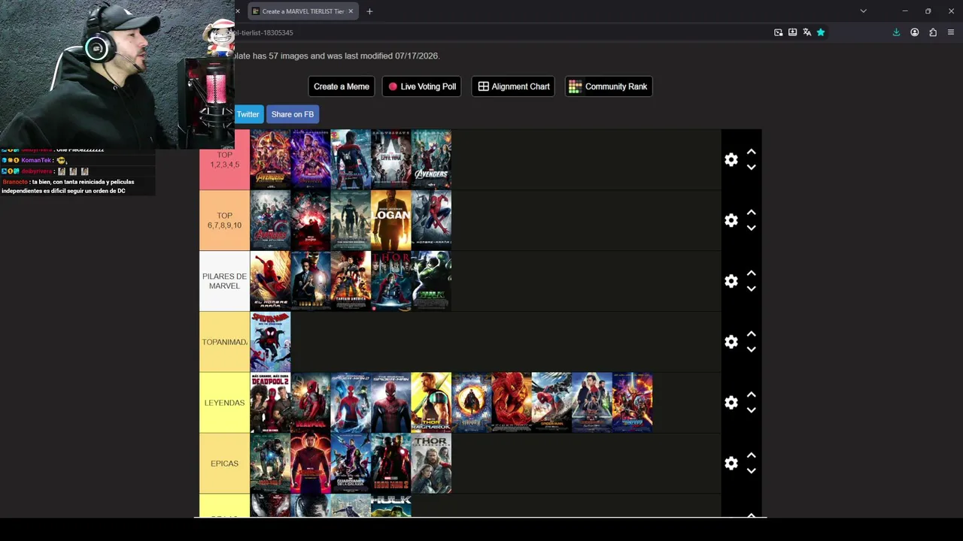The image size is (963, 541).
Task: Open settings gear for TOPANIMADA row
Action: 731,342
